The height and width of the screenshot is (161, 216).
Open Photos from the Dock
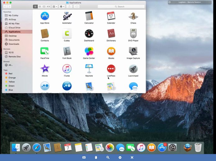(110, 148)
